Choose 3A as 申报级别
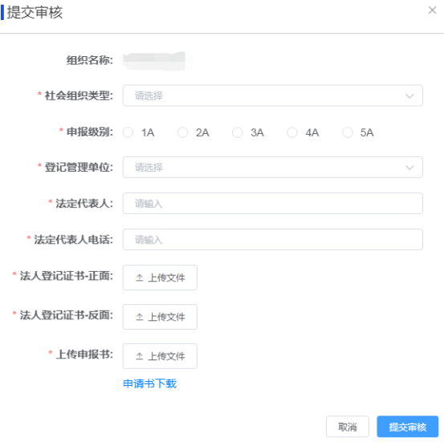The image size is (444, 442). tap(238, 132)
